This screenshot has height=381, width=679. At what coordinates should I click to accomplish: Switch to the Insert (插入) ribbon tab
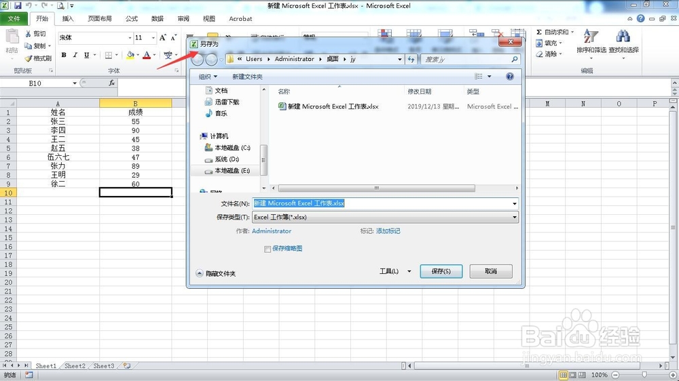point(68,18)
